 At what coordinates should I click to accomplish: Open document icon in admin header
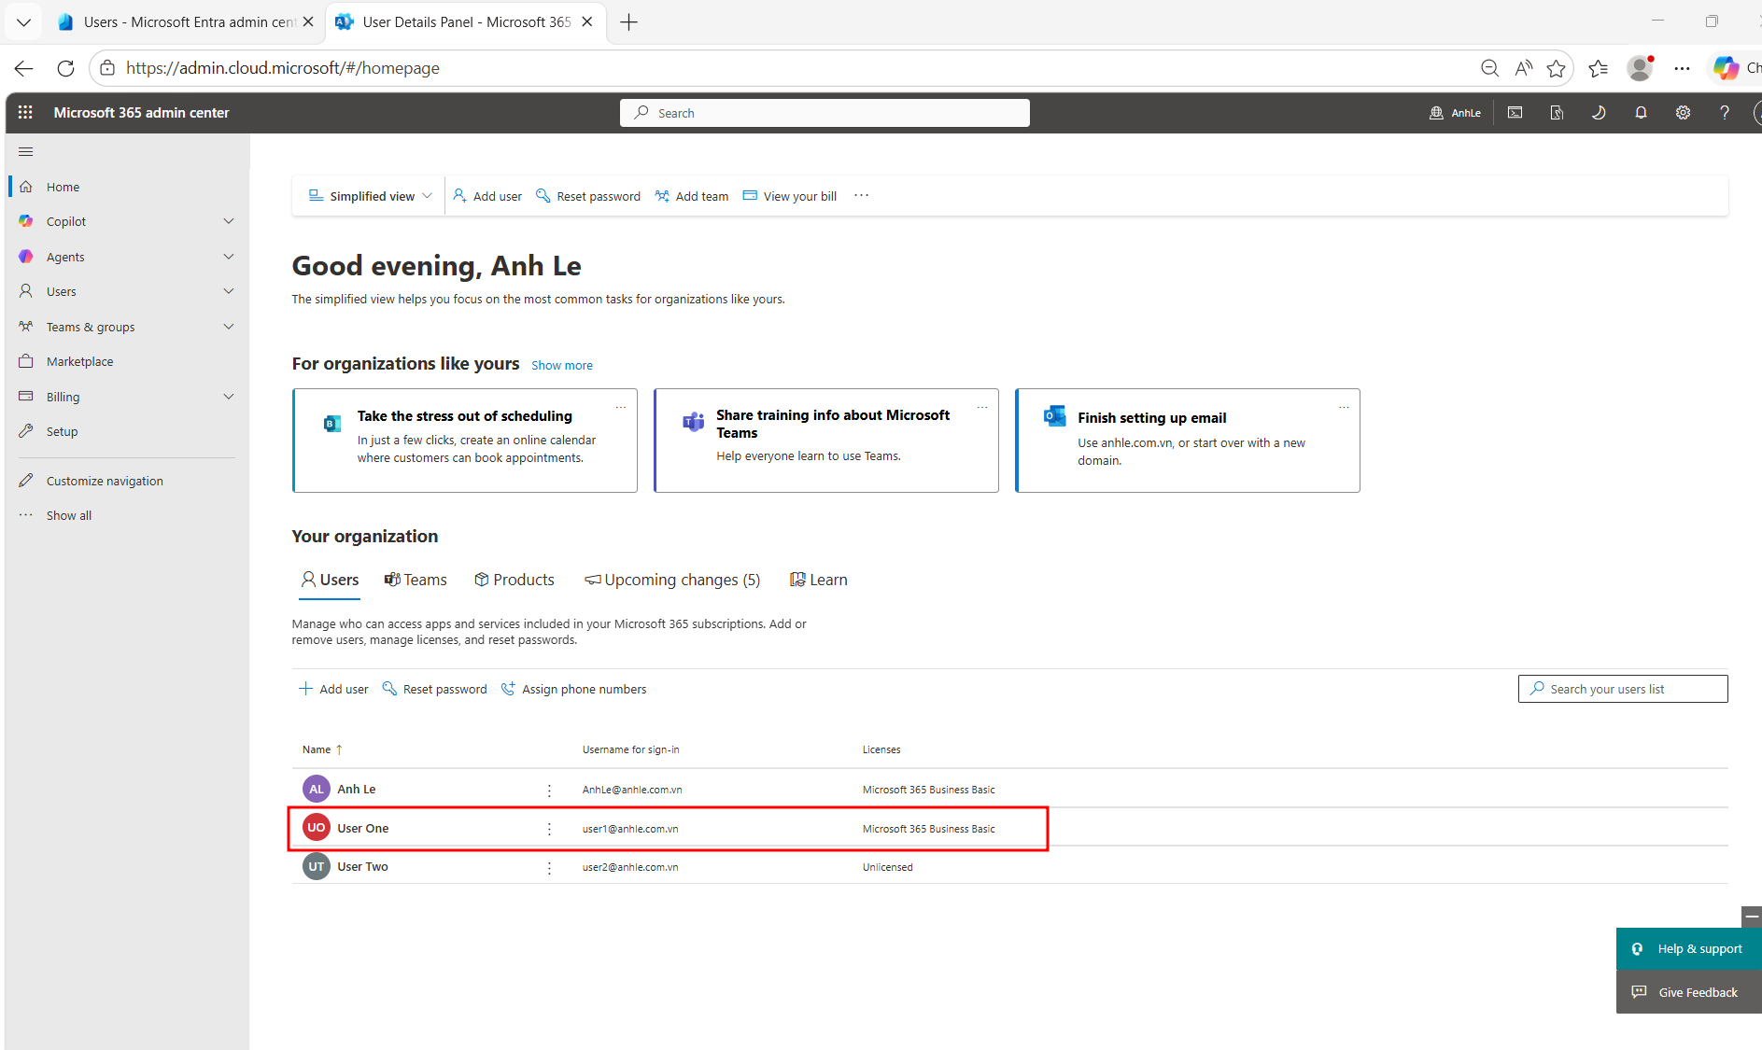click(x=1557, y=112)
